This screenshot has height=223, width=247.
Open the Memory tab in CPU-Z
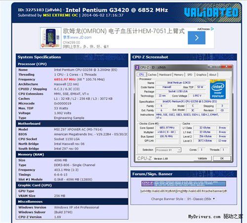coord(179,75)
